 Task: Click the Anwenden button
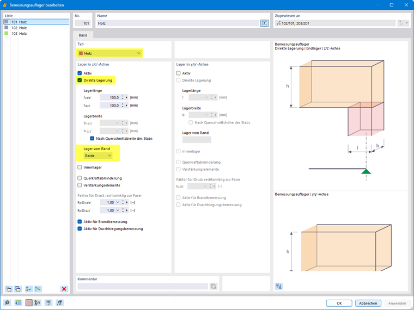(397, 303)
